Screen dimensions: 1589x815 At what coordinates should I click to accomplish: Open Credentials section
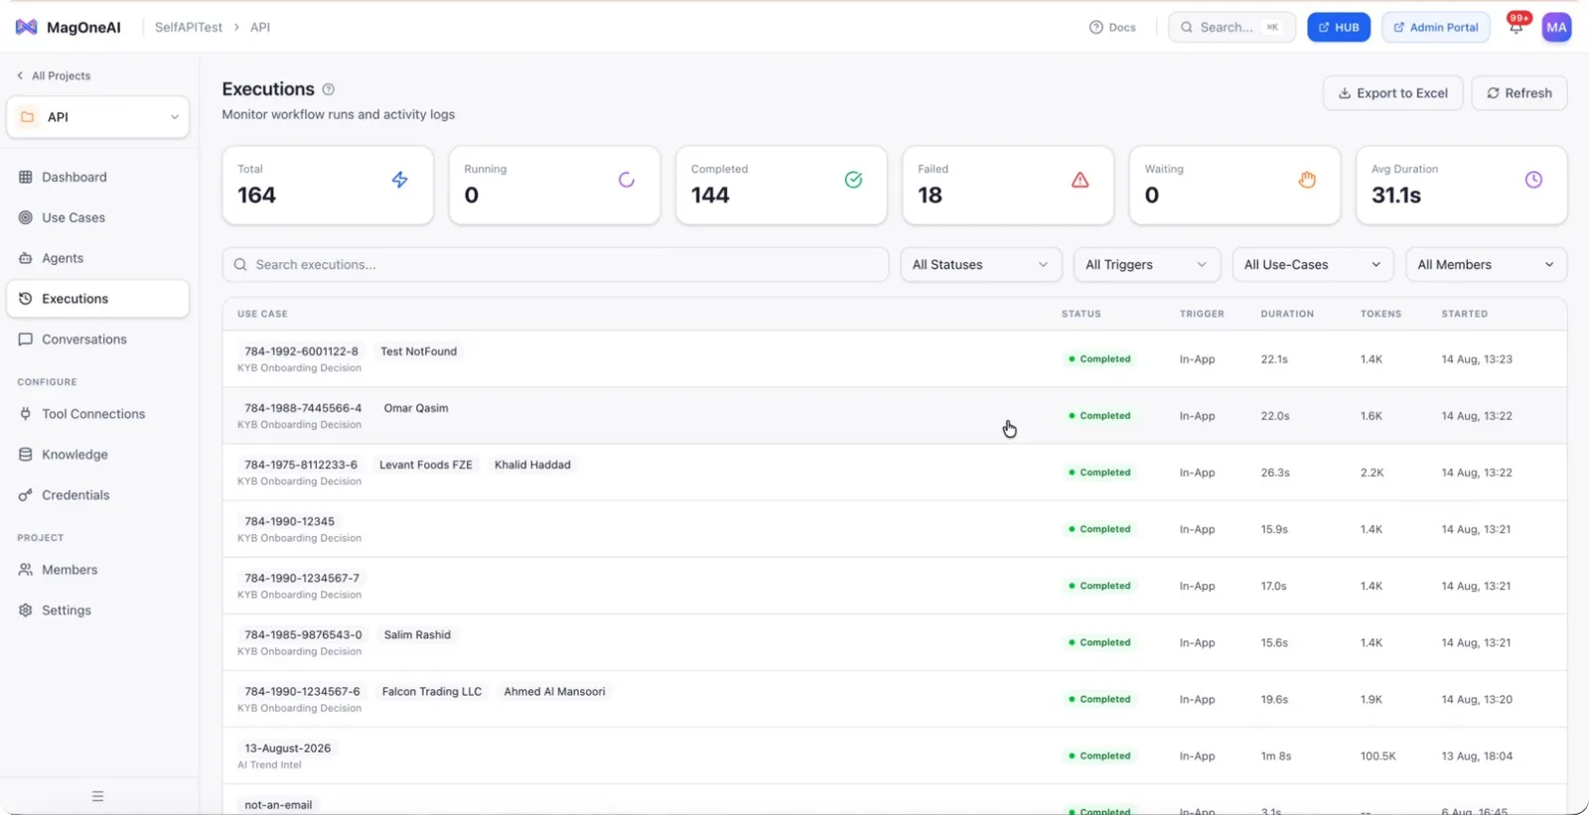pyautogui.click(x=97, y=495)
